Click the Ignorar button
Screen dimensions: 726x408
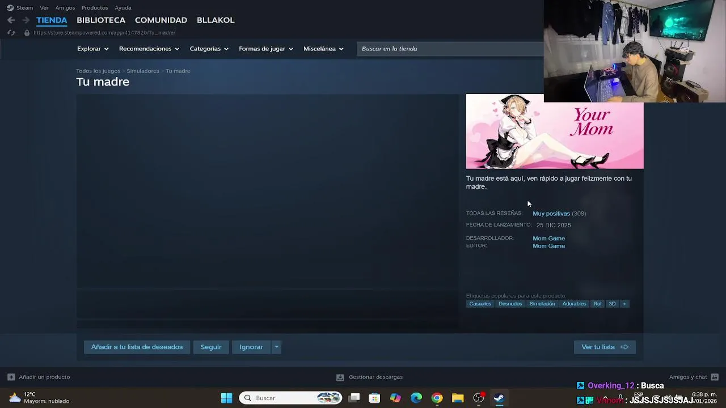pyautogui.click(x=251, y=347)
